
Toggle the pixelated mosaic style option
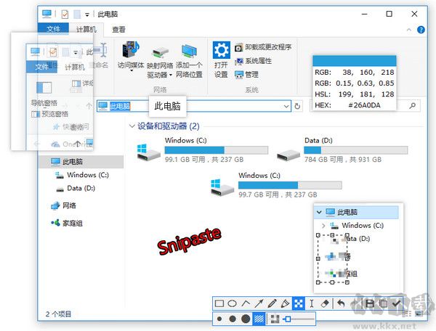275,319
